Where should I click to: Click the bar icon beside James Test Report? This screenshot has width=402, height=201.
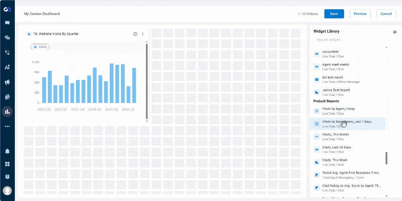[x=317, y=92]
